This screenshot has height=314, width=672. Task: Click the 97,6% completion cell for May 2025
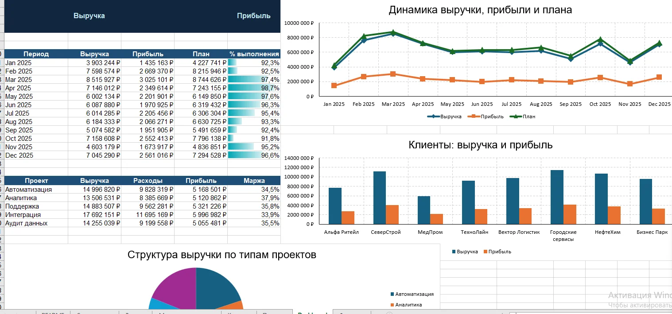[254, 97]
